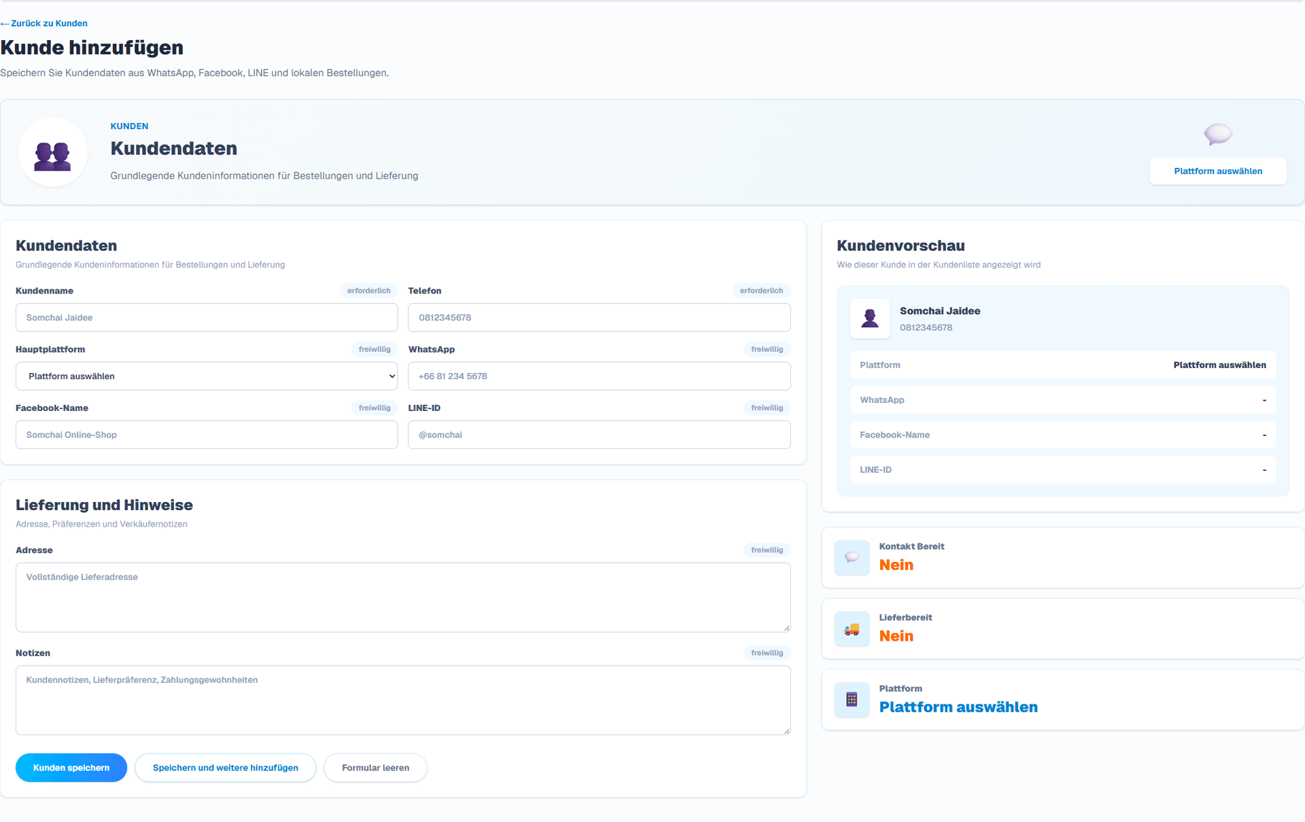Focus the Kundenname input field
1305x822 pixels.
click(207, 317)
